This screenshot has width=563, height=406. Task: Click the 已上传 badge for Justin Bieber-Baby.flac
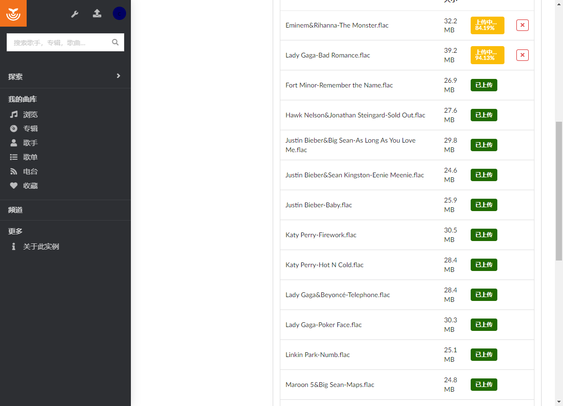click(484, 205)
